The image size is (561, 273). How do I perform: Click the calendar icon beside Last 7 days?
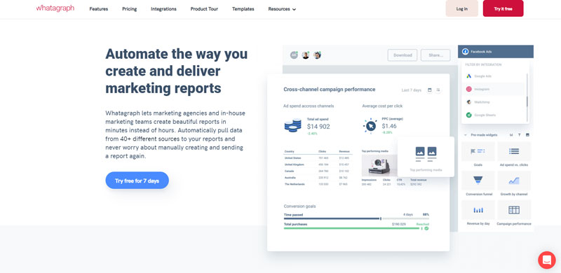tap(430, 90)
